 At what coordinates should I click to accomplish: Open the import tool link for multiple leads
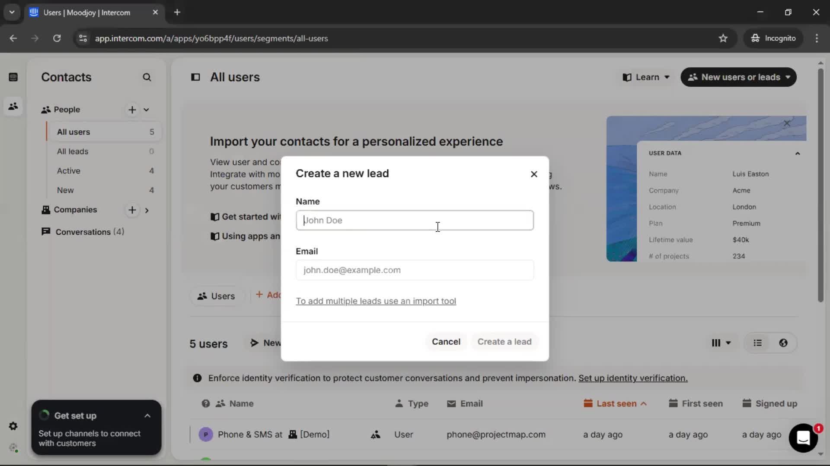click(376, 301)
